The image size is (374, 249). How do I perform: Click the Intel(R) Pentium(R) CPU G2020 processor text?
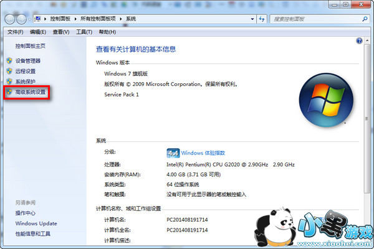click(231, 164)
